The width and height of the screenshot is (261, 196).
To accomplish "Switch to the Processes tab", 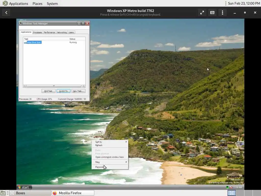I will coord(37,32).
